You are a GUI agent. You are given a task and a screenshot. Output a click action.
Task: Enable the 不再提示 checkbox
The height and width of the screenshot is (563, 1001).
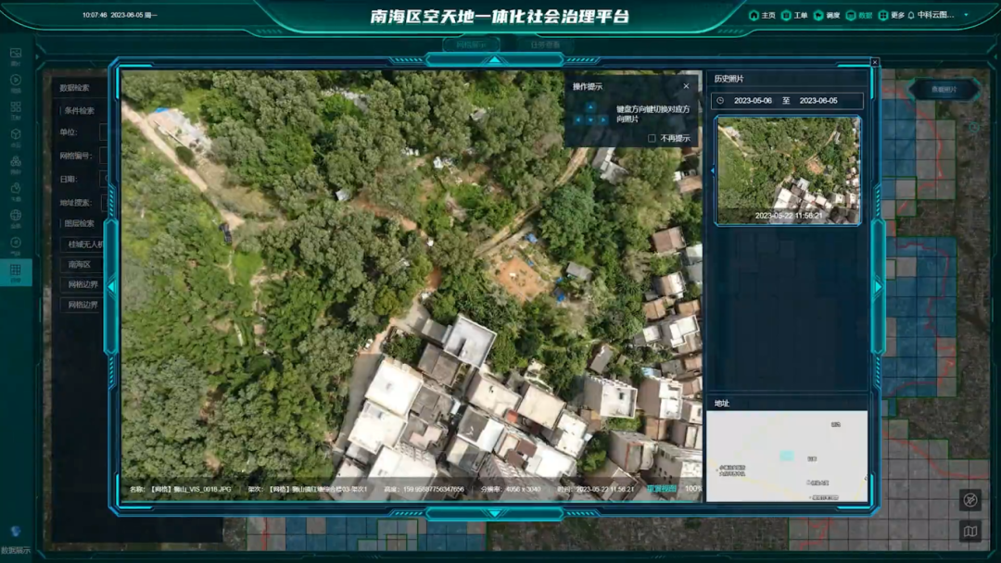tap(653, 138)
